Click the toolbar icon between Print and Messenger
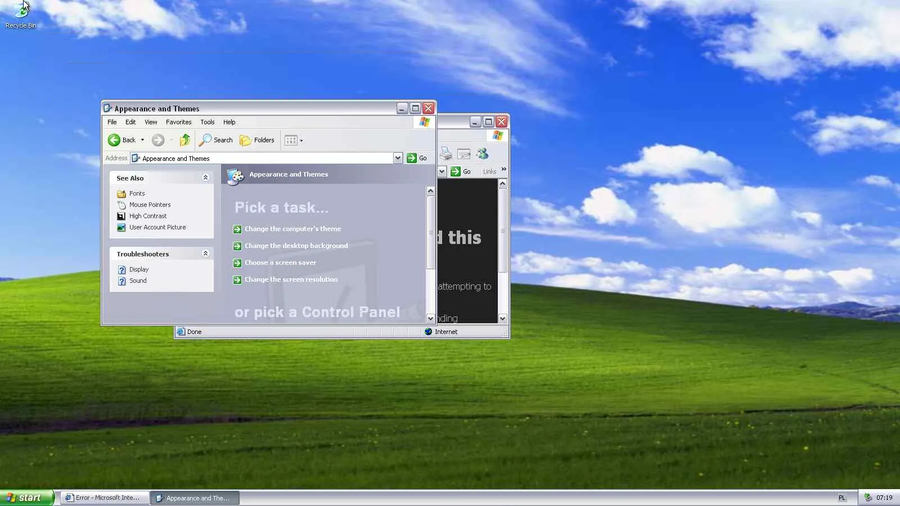Viewport: 900px width, 506px height. click(x=464, y=153)
